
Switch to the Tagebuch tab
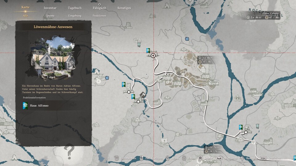(x=75, y=8)
